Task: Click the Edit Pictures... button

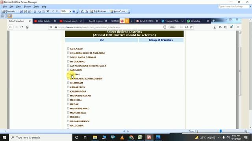Action: [99, 11]
